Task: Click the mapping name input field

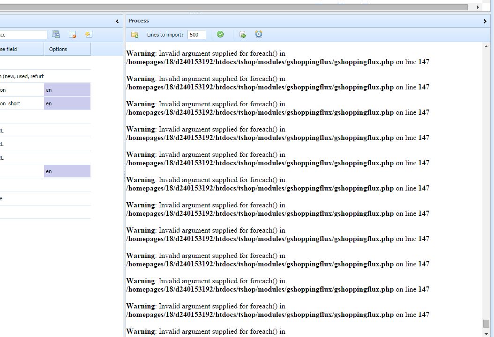Action: point(23,35)
